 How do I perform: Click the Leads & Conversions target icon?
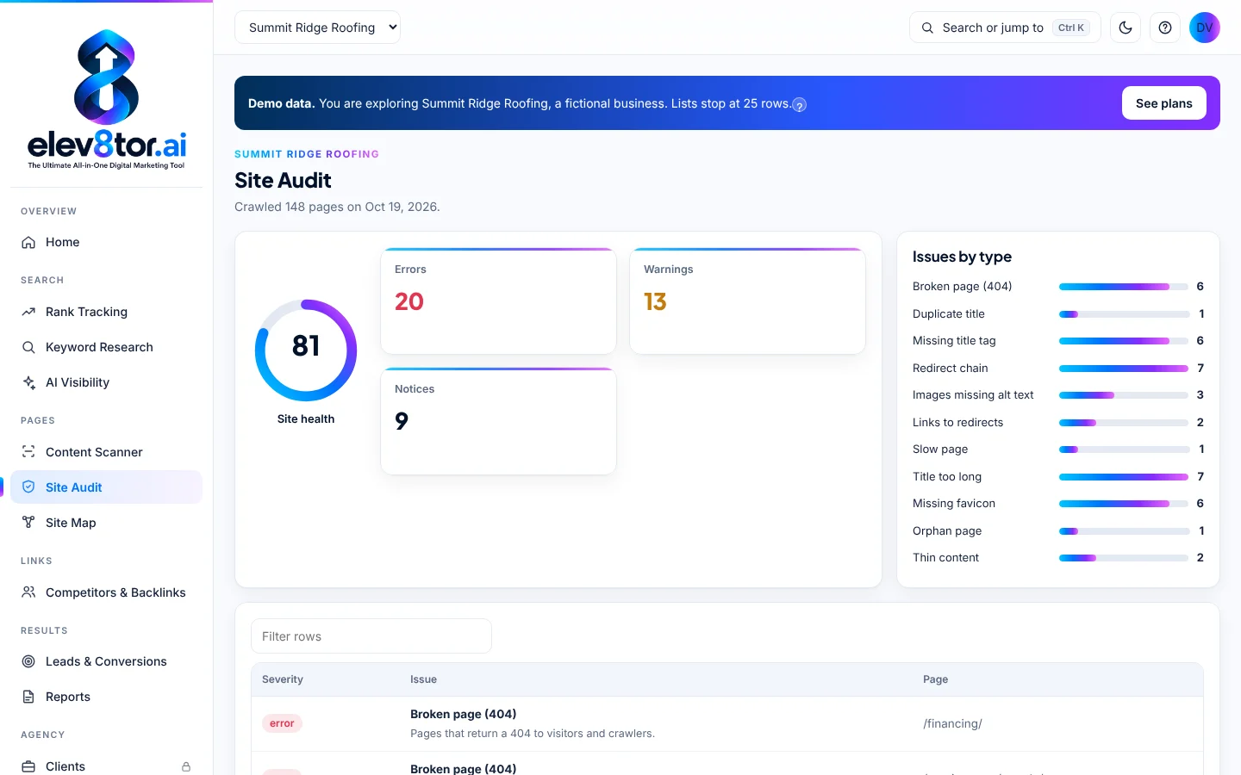28,661
